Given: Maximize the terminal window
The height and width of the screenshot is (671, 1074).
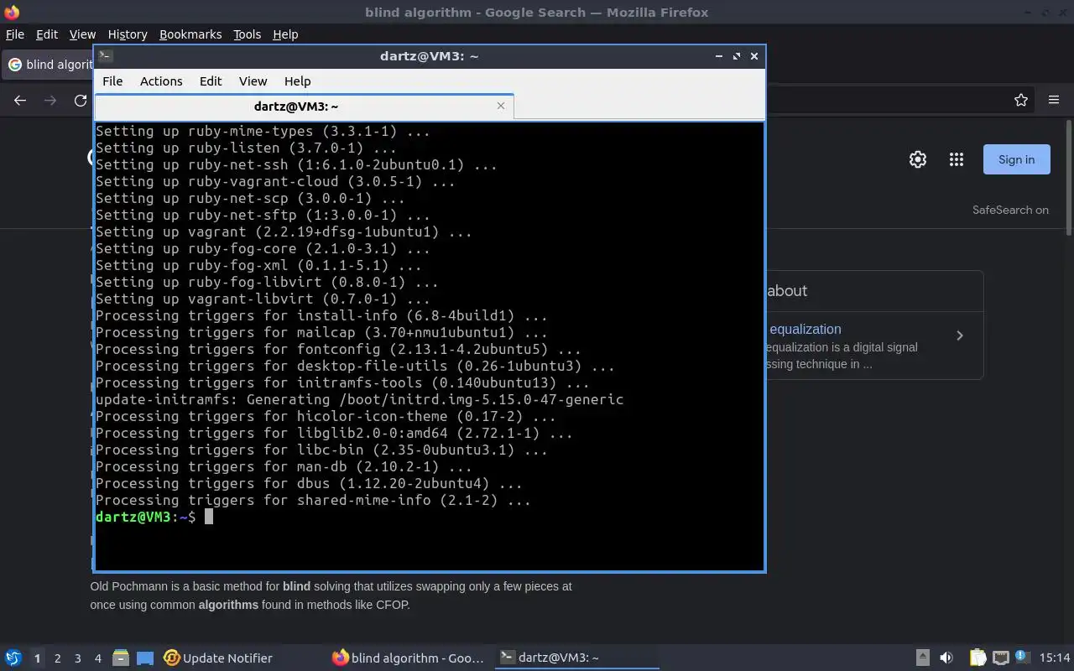Looking at the screenshot, I should coord(737,56).
